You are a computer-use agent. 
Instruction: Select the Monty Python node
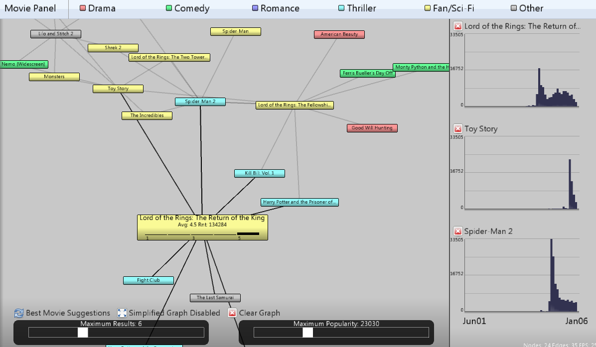(421, 67)
